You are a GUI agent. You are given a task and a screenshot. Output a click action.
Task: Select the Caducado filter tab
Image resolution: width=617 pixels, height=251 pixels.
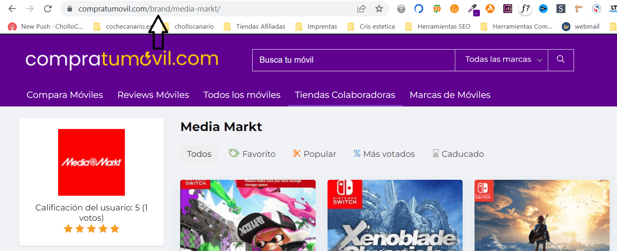coord(458,154)
